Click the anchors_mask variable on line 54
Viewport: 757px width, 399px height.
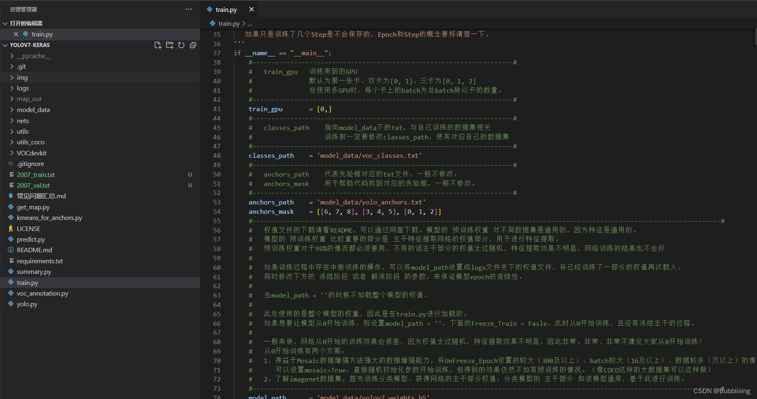coord(271,212)
